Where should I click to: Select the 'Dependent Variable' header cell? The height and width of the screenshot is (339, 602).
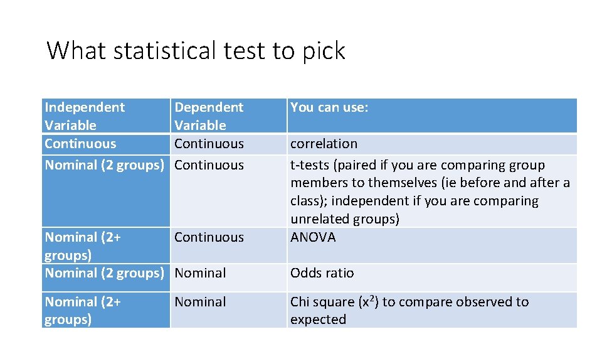point(209,116)
